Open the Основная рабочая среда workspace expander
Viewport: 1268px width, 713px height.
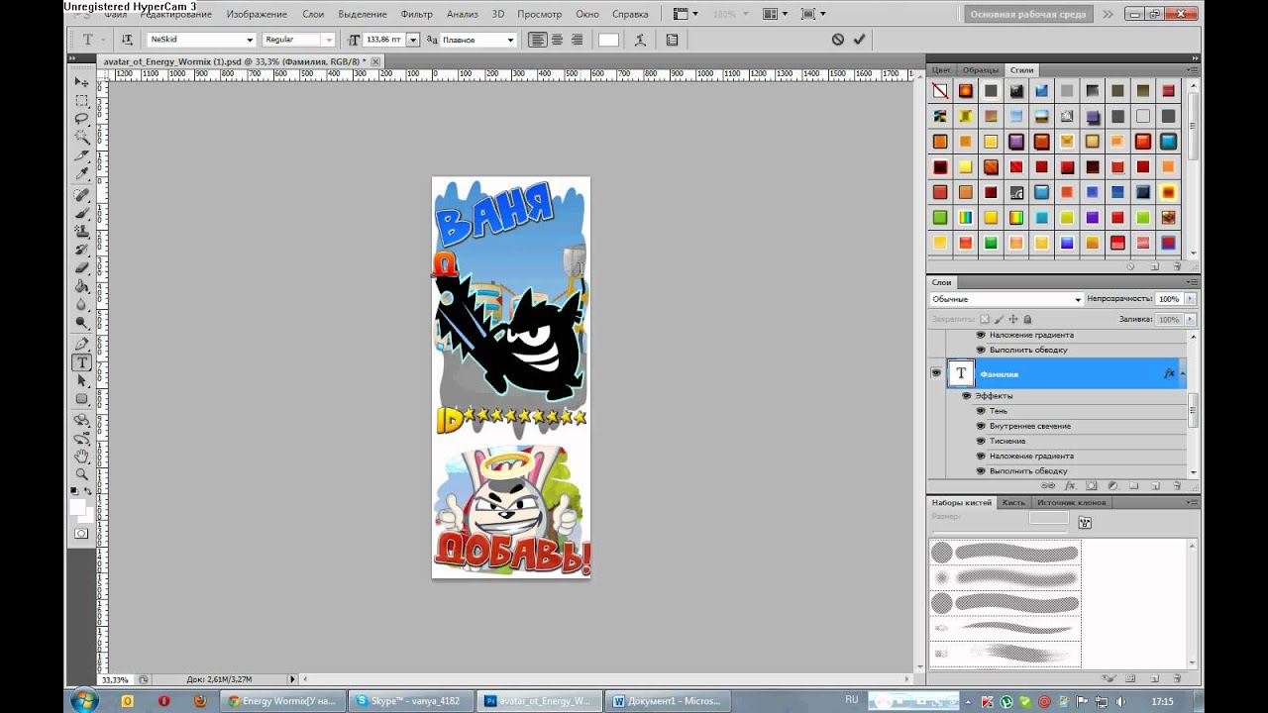click(1108, 15)
